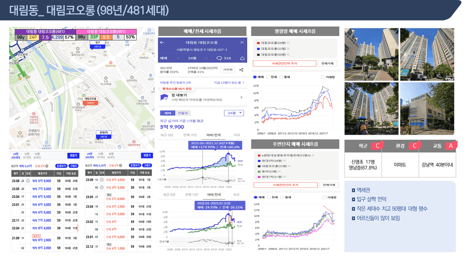Remove 대림코오롱(33평) in 평형별 list

click(x=288, y=49)
